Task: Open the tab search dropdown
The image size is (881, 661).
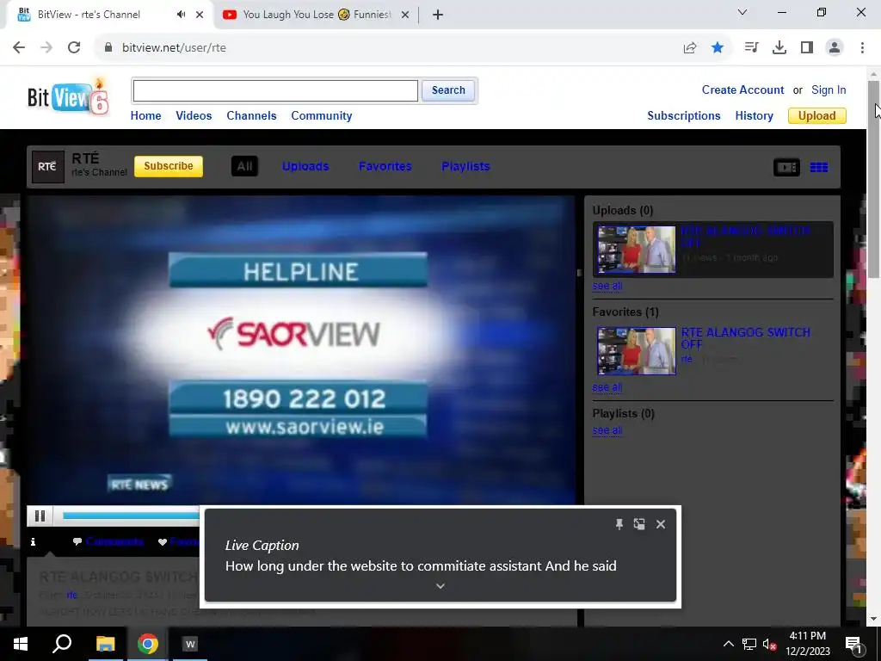Action: tap(742, 12)
